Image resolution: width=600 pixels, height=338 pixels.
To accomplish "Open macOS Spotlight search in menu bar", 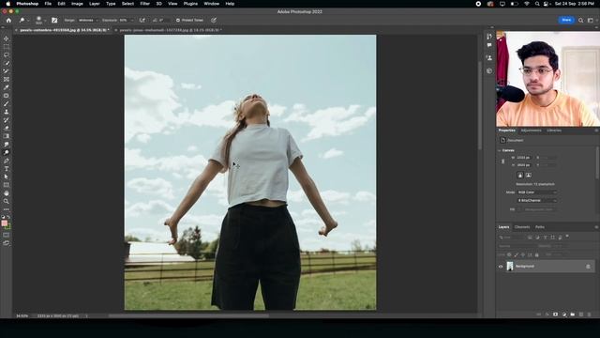I will (x=537, y=4).
